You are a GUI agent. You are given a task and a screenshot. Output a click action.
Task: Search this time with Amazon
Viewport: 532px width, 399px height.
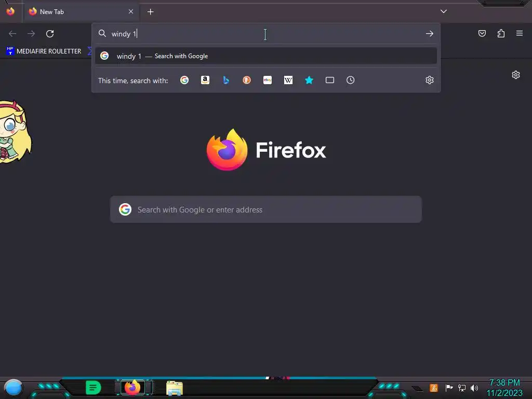click(205, 80)
